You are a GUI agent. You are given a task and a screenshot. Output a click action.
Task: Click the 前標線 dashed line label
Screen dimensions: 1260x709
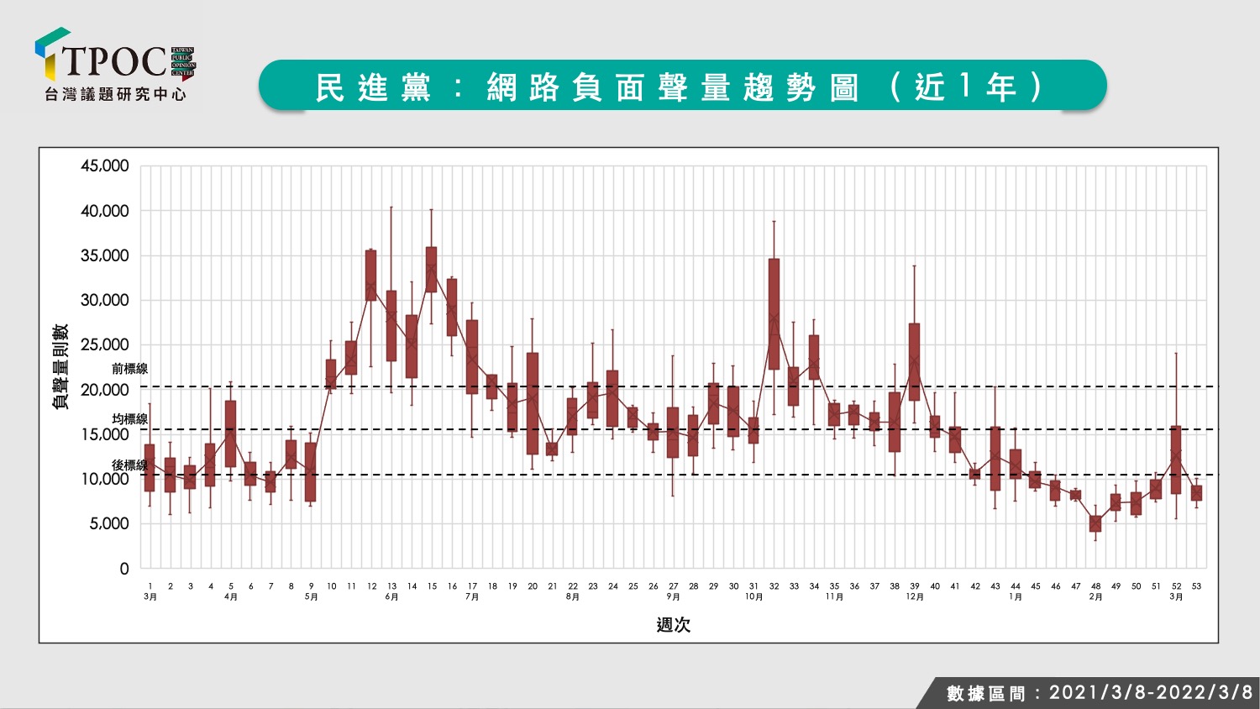click(129, 369)
